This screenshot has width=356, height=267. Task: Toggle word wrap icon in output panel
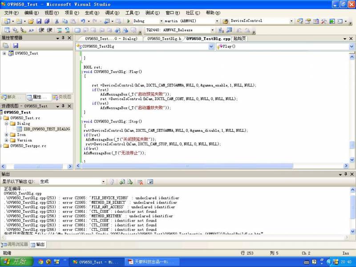[x=150, y=182]
